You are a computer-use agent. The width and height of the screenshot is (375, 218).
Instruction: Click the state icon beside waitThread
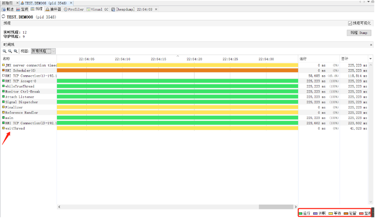3,128
